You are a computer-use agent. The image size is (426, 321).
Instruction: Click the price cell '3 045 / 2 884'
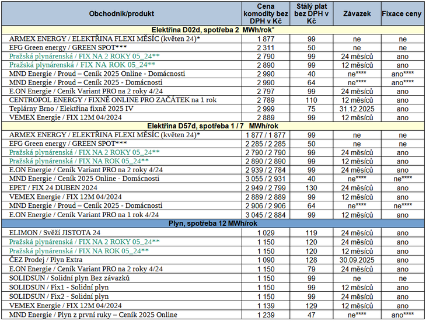click(x=266, y=215)
